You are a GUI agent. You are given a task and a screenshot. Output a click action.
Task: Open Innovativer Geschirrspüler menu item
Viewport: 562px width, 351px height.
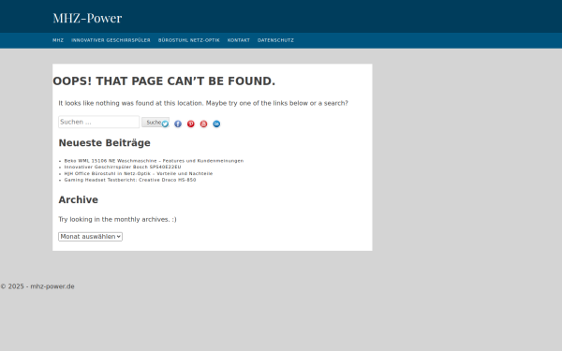click(x=111, y=40)
